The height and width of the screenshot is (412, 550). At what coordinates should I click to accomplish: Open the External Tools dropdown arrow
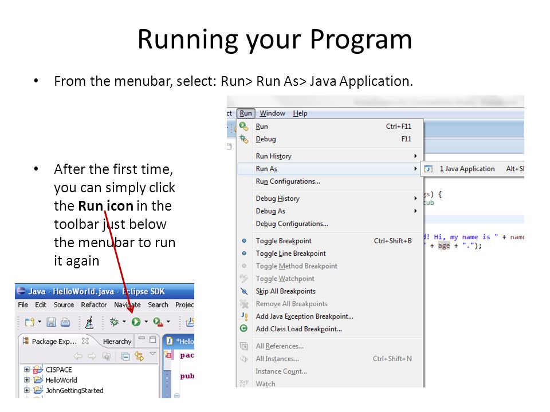168,321
